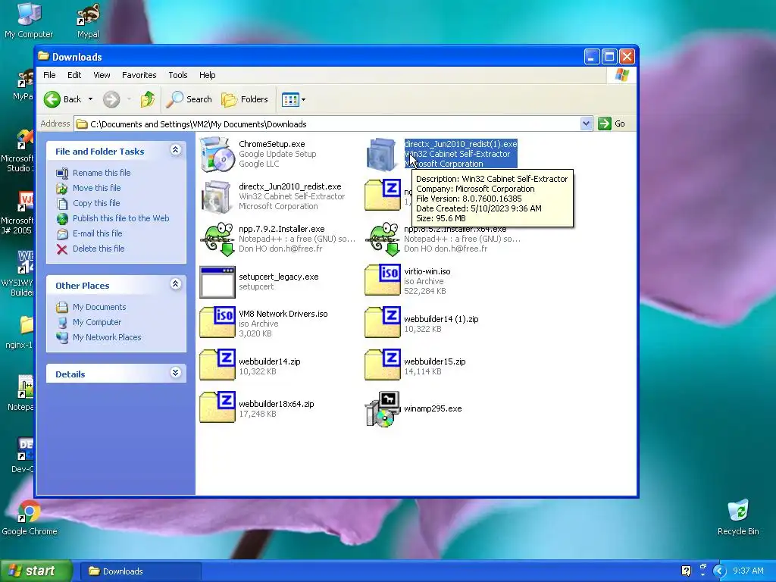This screenshot has height=582, width=776.
Task: Click Copy this file
Action: tap(96, 203)
